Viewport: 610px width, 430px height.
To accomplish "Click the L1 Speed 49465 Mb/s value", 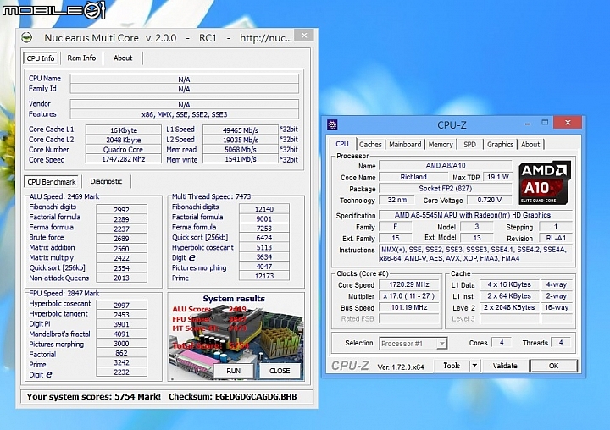I will [x=240, y=130].
